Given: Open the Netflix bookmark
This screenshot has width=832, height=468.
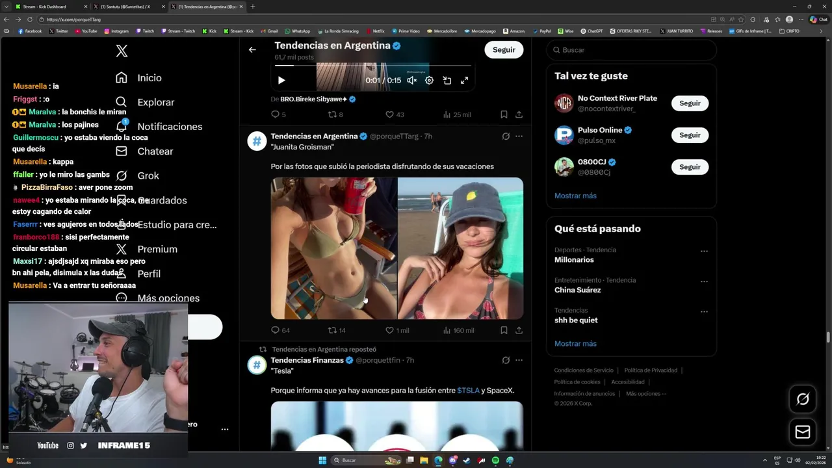Looking at the screenshot, I should pyautogui.click(x=375, y=31).
